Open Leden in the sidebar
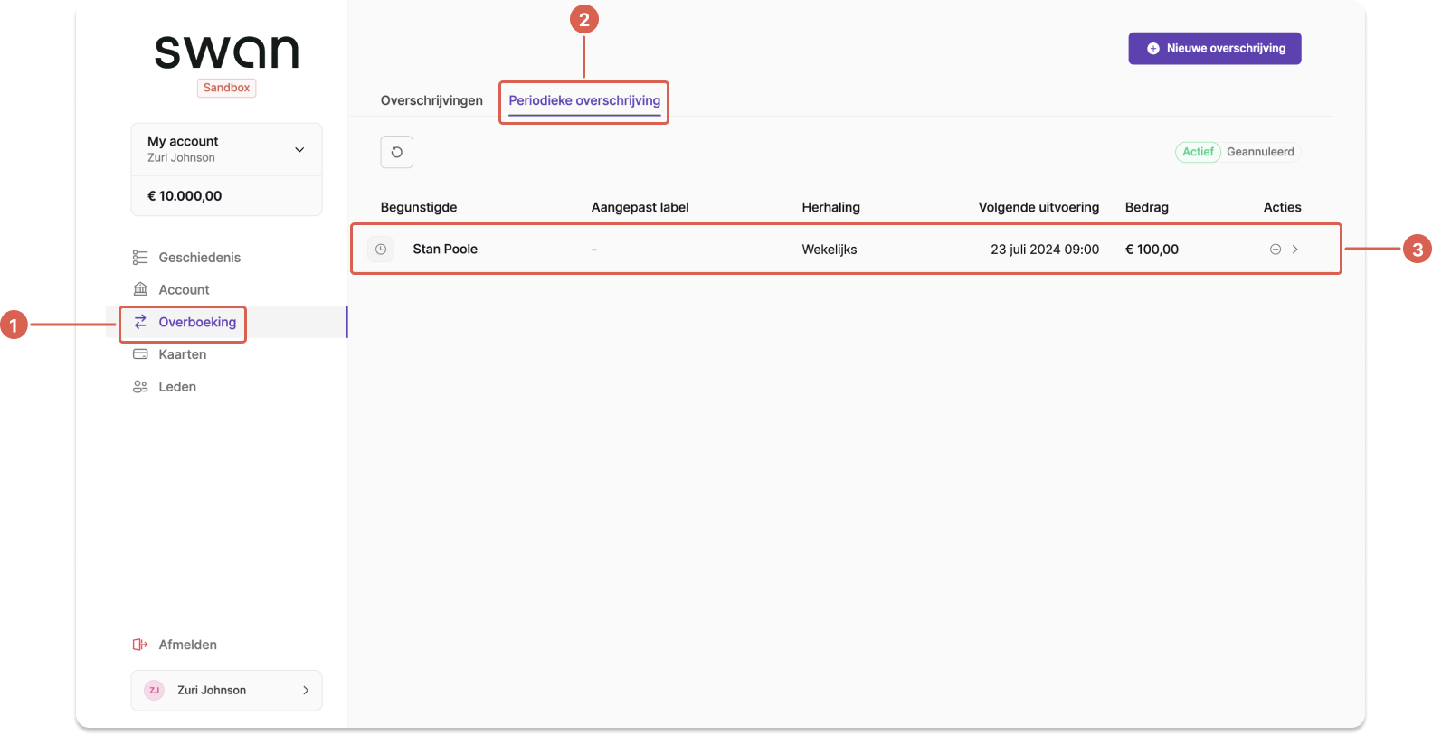The height and width of the screenshot is (735, 1432). coord(177,387)
